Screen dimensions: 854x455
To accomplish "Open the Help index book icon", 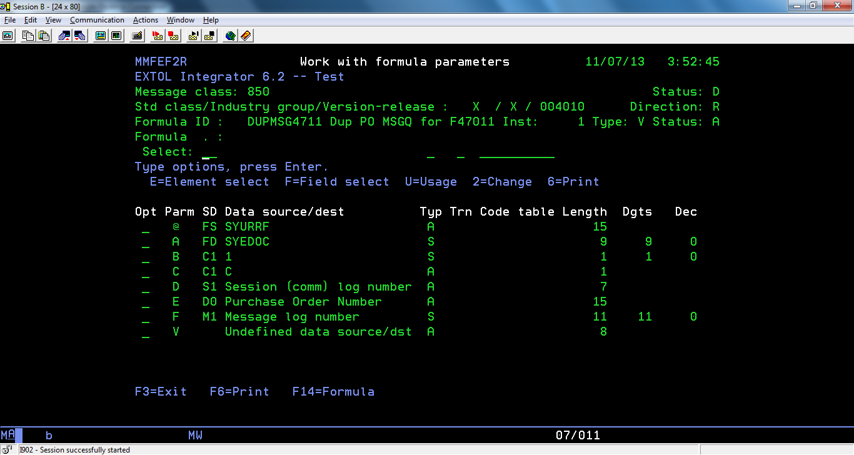I will pos(246,36).
